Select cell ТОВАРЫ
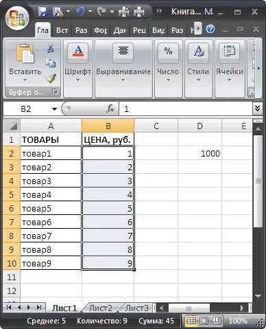The width and height of the screenshot is (266, 329). point(51,139)
